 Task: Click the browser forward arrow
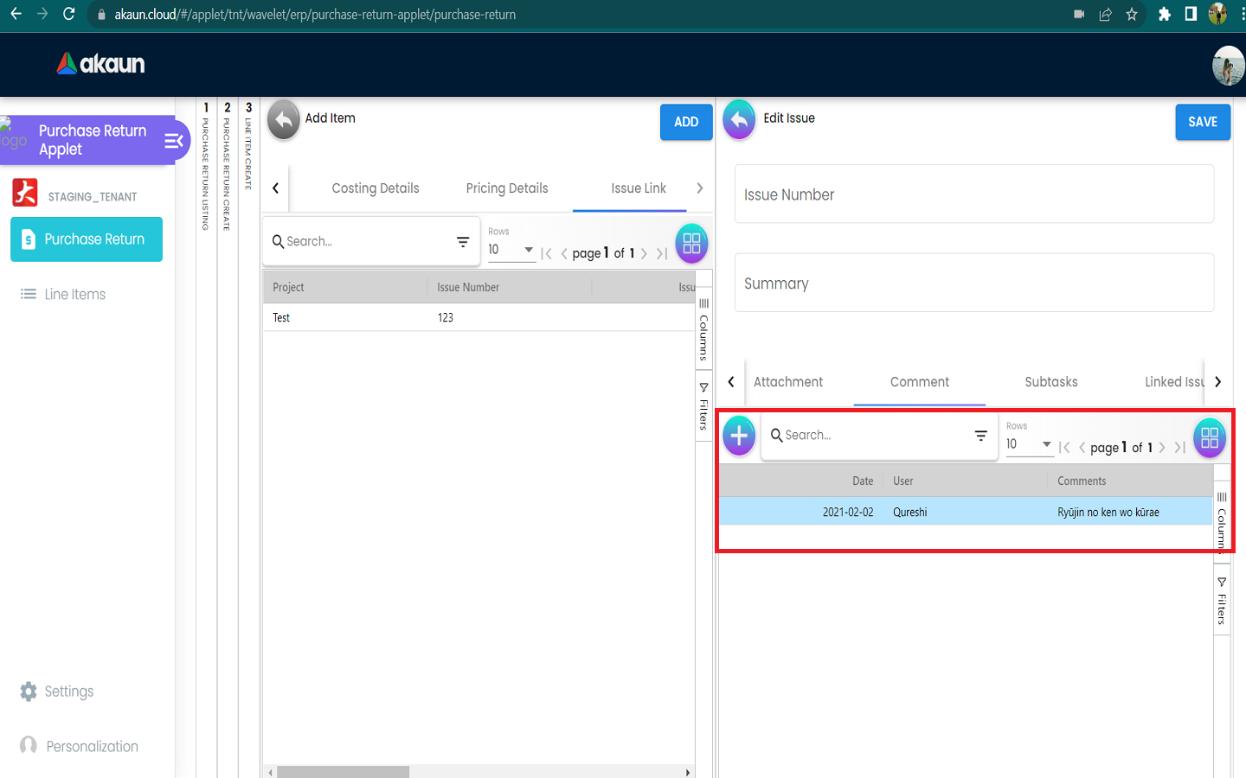pyautogui.click(x=42, y=14)
